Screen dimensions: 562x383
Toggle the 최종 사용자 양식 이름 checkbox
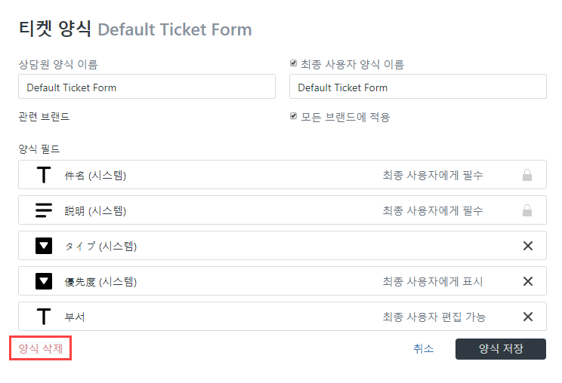click(294, 64)
